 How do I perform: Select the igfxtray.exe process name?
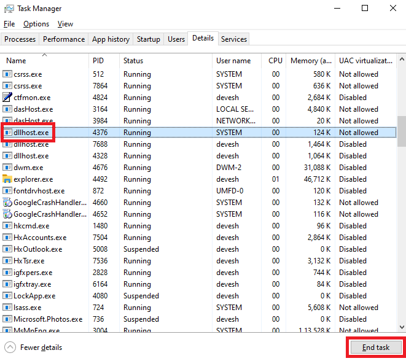[33, 284]
